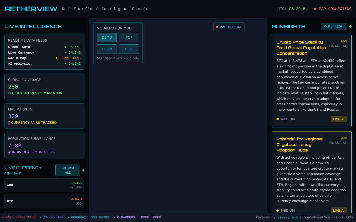Viewport: 356px width, 222px height.
Task: Click the MAP OFFLINE button
Action: pos(229,27)
